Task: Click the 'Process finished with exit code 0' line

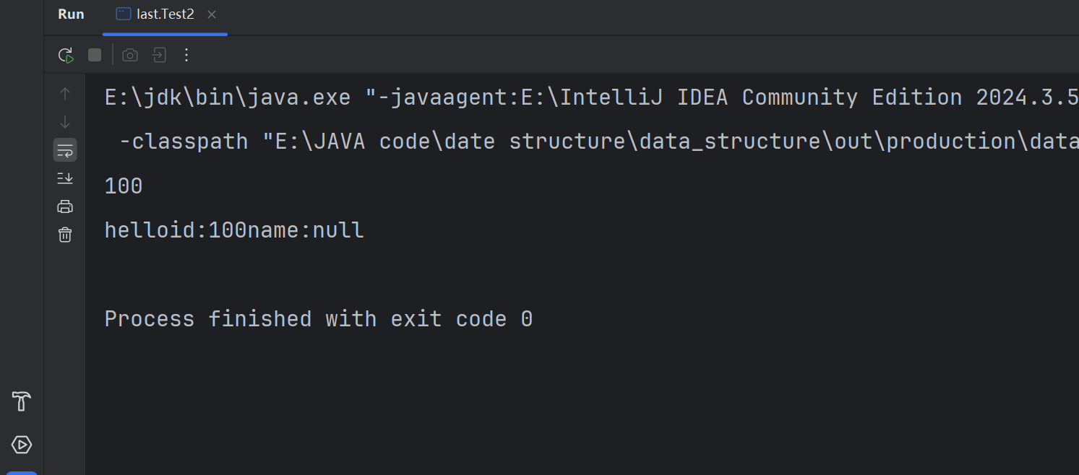Action: coord(319,319)
